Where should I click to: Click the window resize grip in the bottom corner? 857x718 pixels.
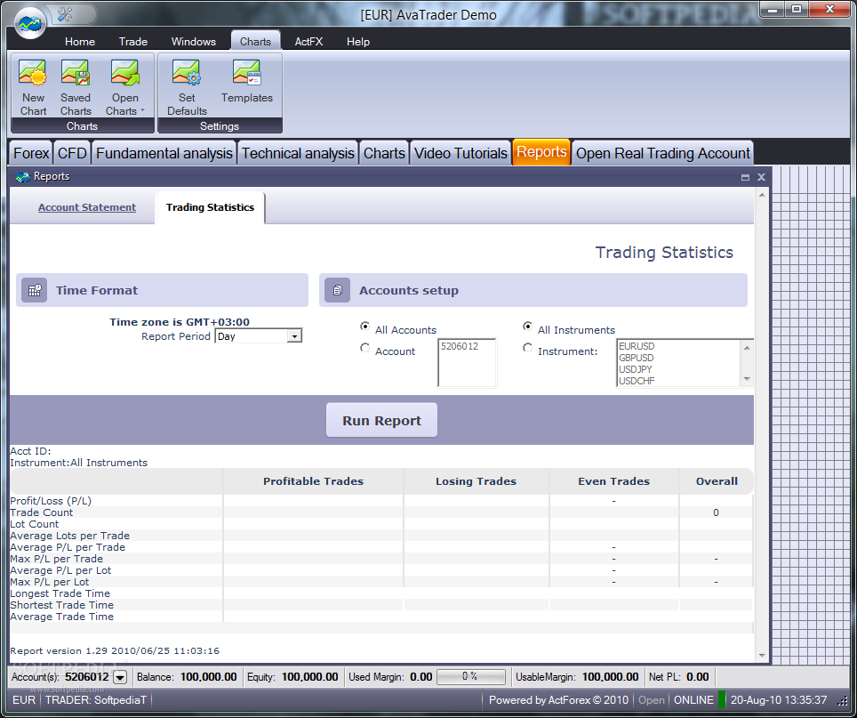[x=843, y=701]
